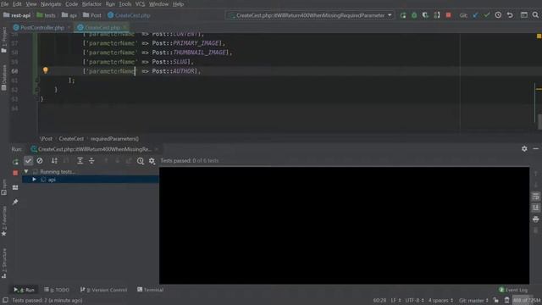This screenshot has width=542, height=305.
Task: Click the Run panel layout icon
Action: 15,187
